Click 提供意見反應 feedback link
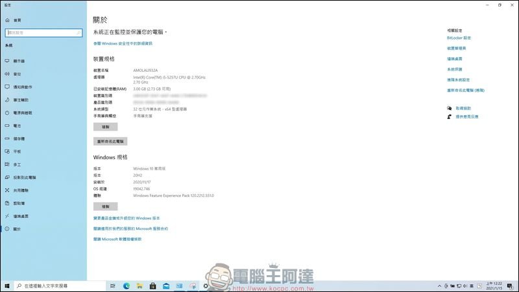Screen dimensions: 519x292 pyautogui.click(x=467, y=117)
